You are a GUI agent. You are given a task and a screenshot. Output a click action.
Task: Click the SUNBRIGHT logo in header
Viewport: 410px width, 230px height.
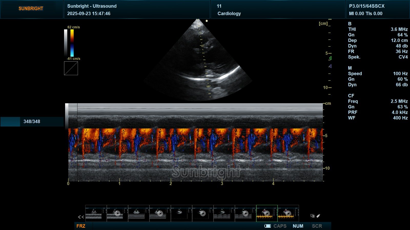(x=31, y=8)
